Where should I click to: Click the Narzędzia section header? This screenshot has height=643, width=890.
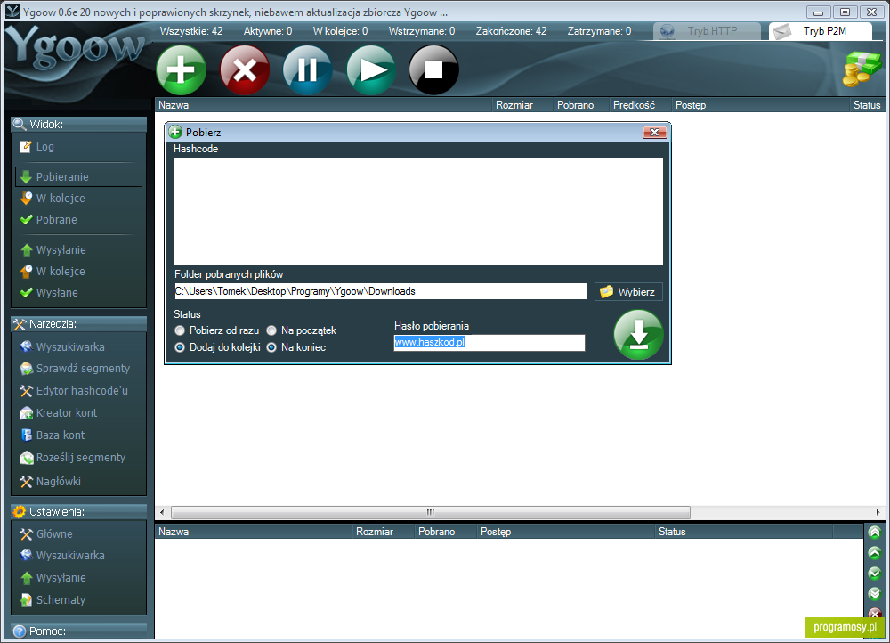point(79,324)
